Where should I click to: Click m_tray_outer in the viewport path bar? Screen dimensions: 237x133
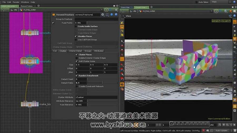pos(149,11)
